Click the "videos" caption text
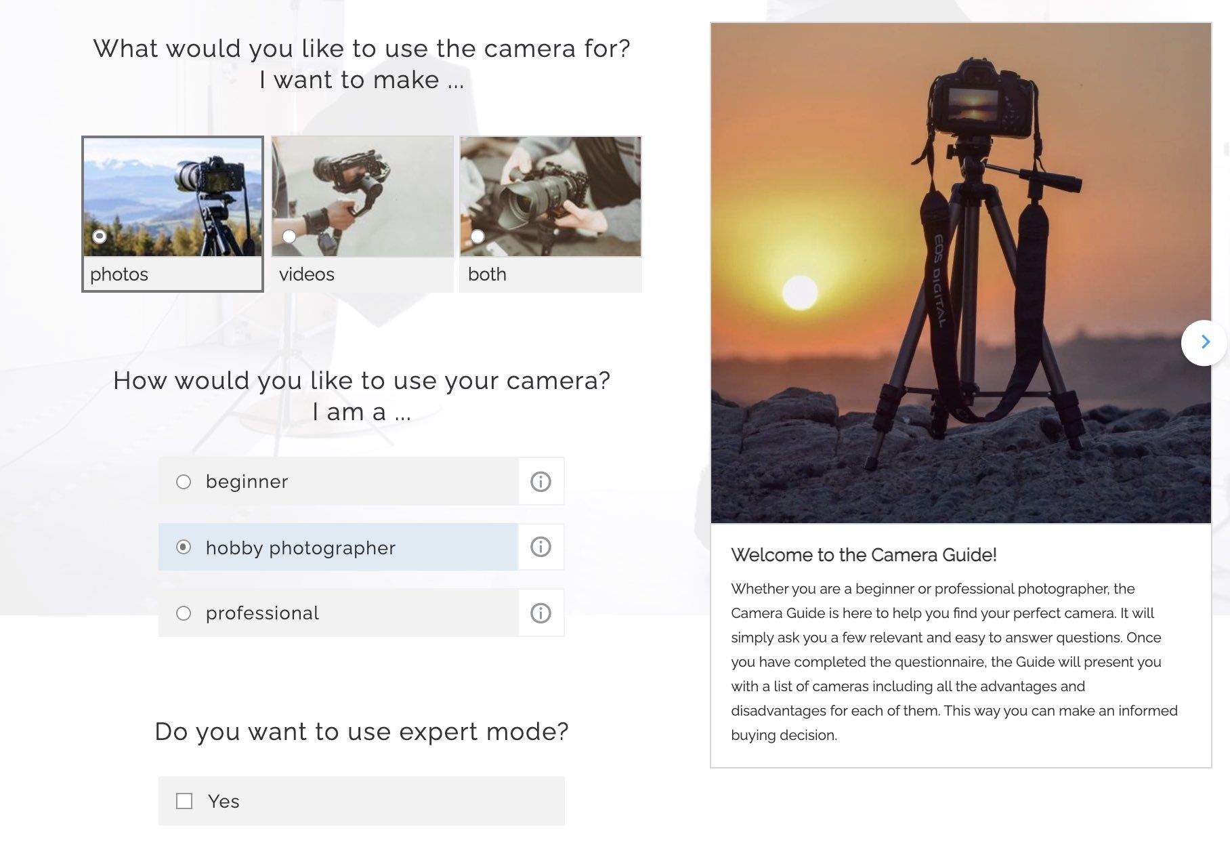The height and width of the screenshot is (843, 1230). pos(306,274)
